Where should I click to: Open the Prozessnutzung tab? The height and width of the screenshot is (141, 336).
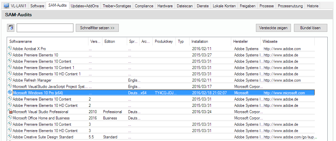point(290,6)
